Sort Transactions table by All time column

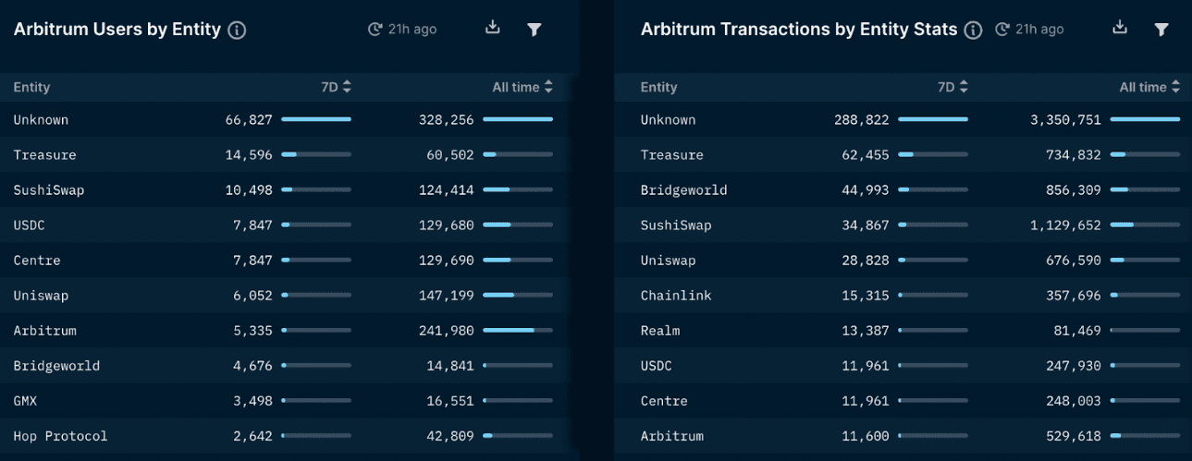coord(1149,87)
